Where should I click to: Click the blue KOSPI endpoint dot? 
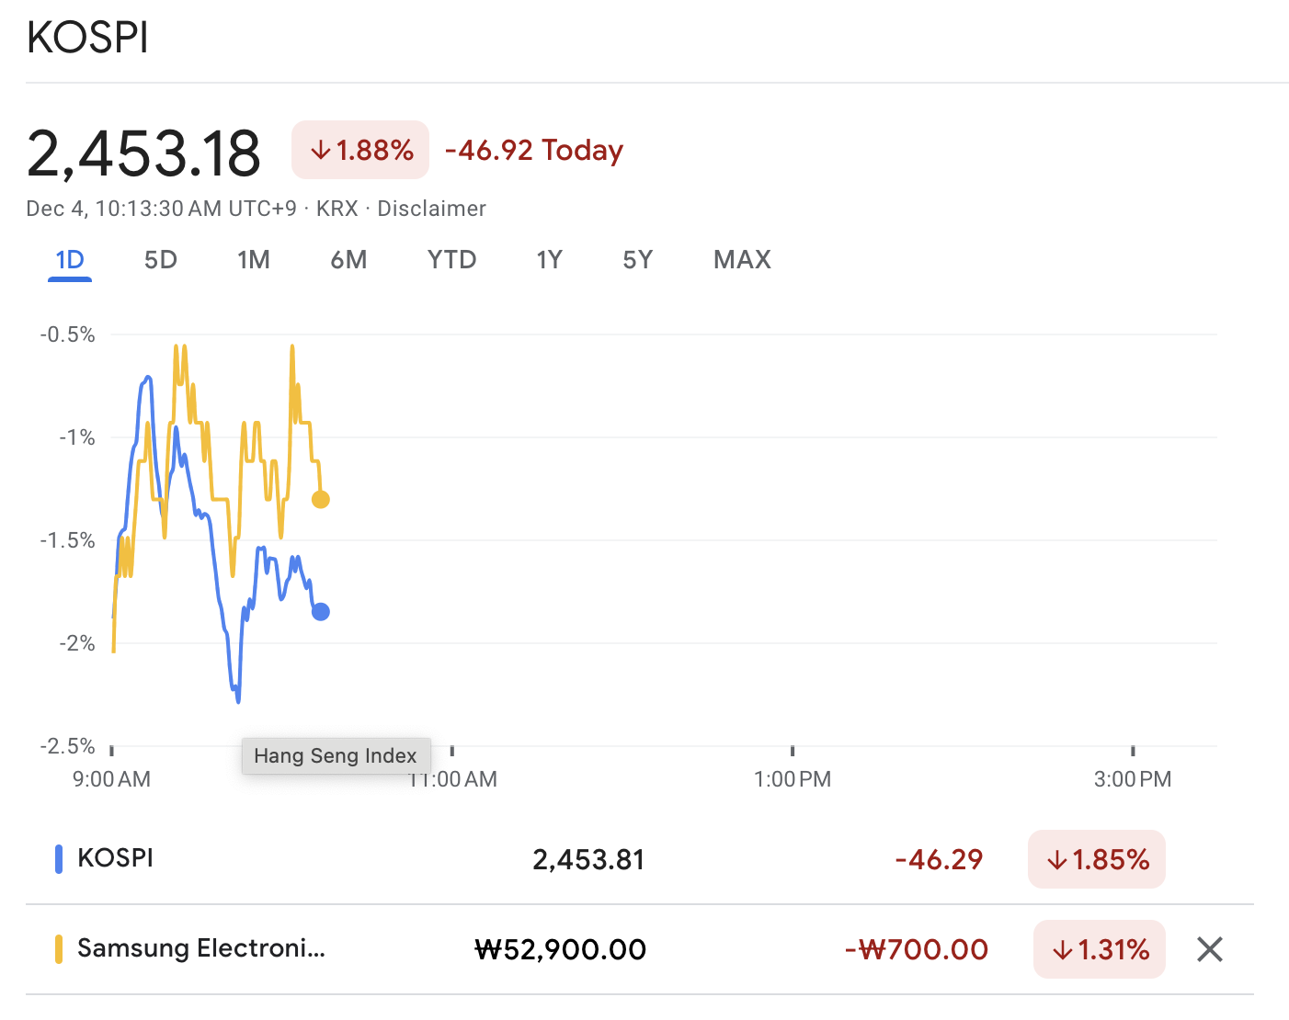pos(320,612)
